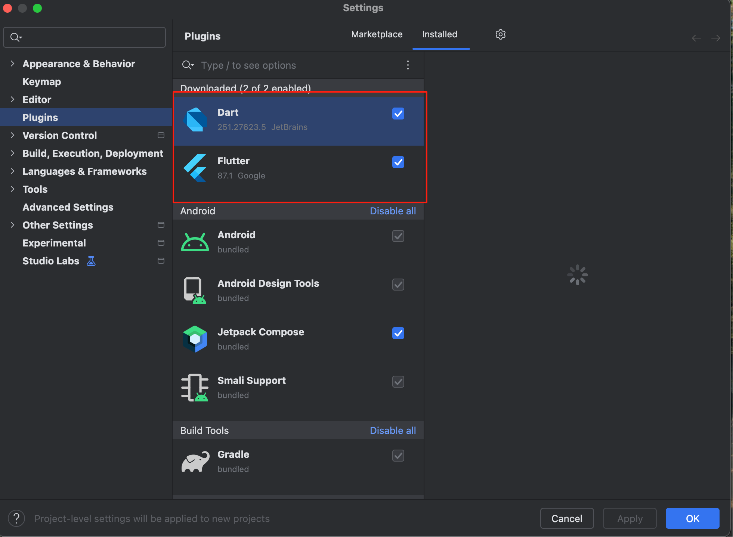
Task: Click the Dart plugin logo icon
Action: coord(195,119)
